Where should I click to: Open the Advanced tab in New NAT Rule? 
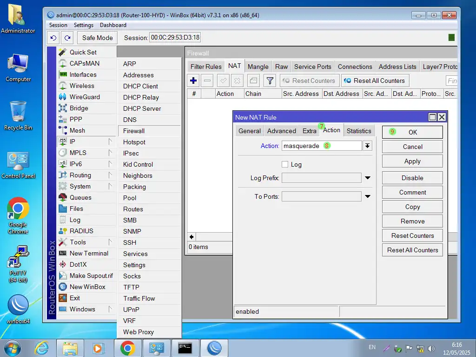point(281,131)
